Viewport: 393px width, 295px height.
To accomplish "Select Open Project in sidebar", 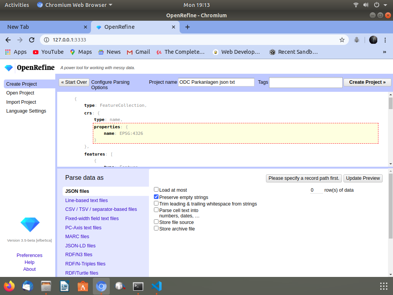I will point(20,93).
